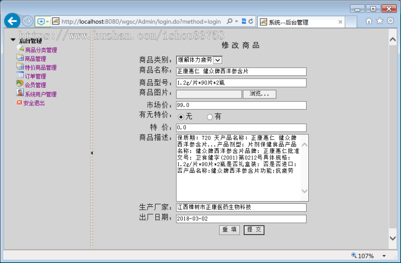Open 商品分类管理 from the sidebar icon

click(19, 49)
